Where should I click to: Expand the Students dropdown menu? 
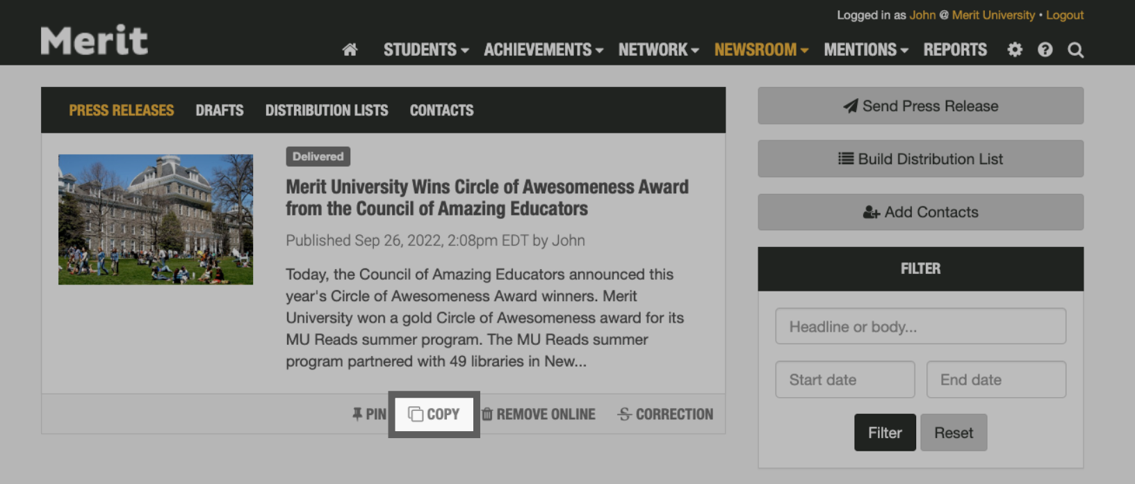tap(426, 50)
